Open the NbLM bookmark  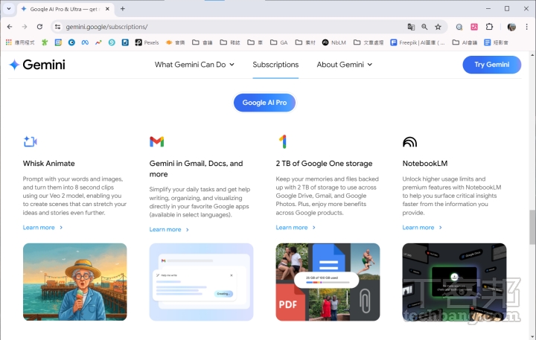(x=334, y=42)
